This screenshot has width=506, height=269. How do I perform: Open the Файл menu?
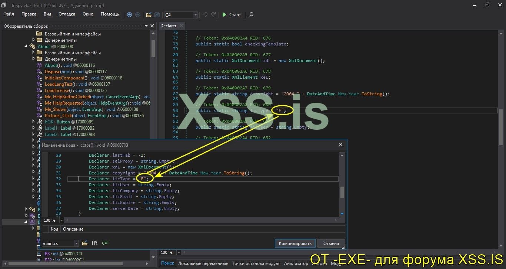(9, 14)
